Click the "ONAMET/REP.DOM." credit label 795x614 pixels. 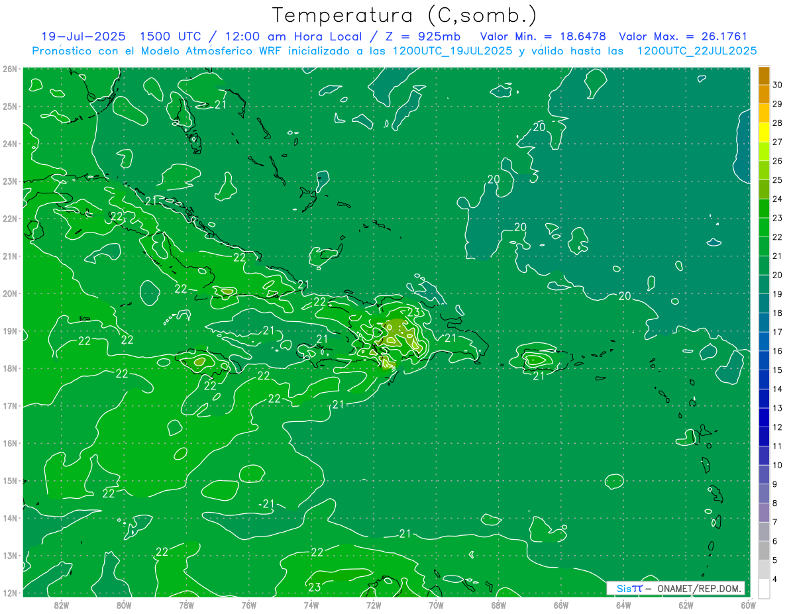tap(700, 588)
